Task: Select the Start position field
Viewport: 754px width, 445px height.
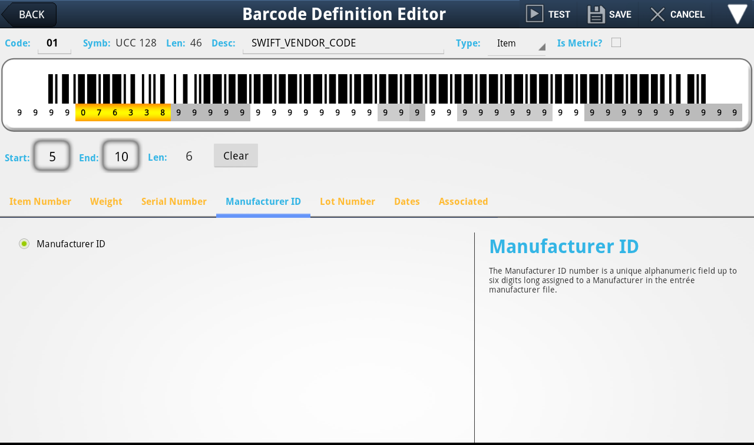Action: pyautogui.click(x=52, y=156)
